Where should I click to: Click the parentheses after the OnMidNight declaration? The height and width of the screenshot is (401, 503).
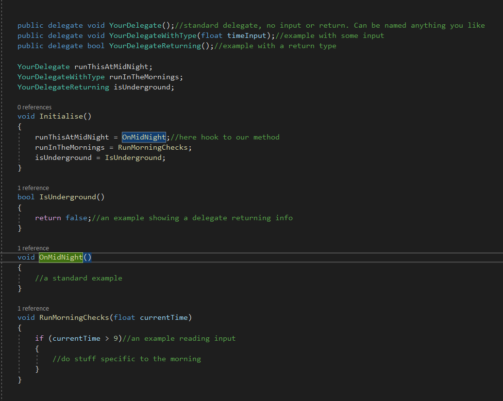87,258
